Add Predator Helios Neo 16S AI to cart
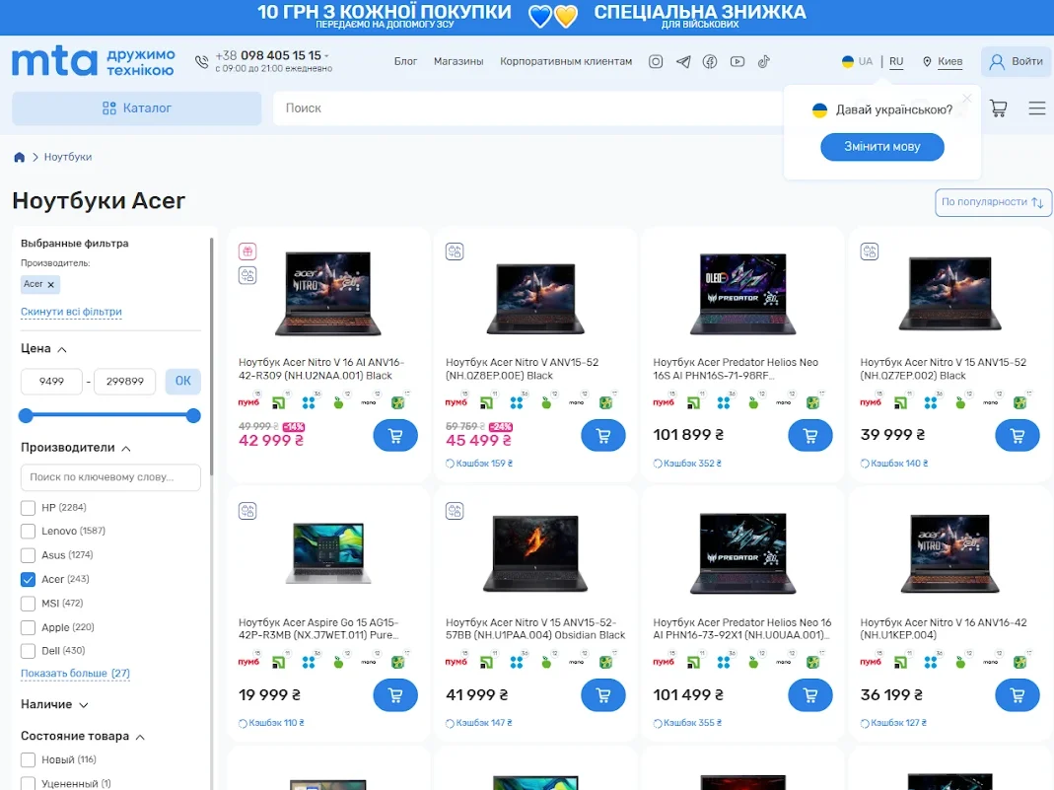Image resolution: width=1054 pixels, height=790 pixels. pyautogui.click(x=810, y=436)
